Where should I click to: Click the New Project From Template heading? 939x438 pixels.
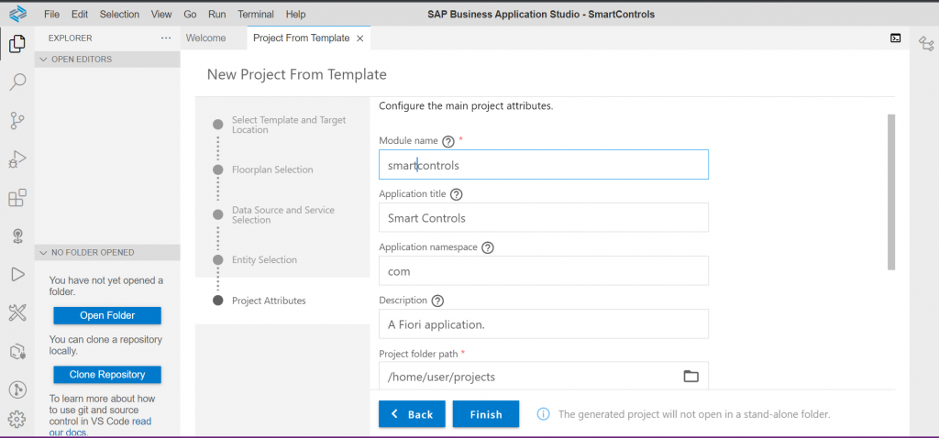pyautogui.click(x=297, y=75)
